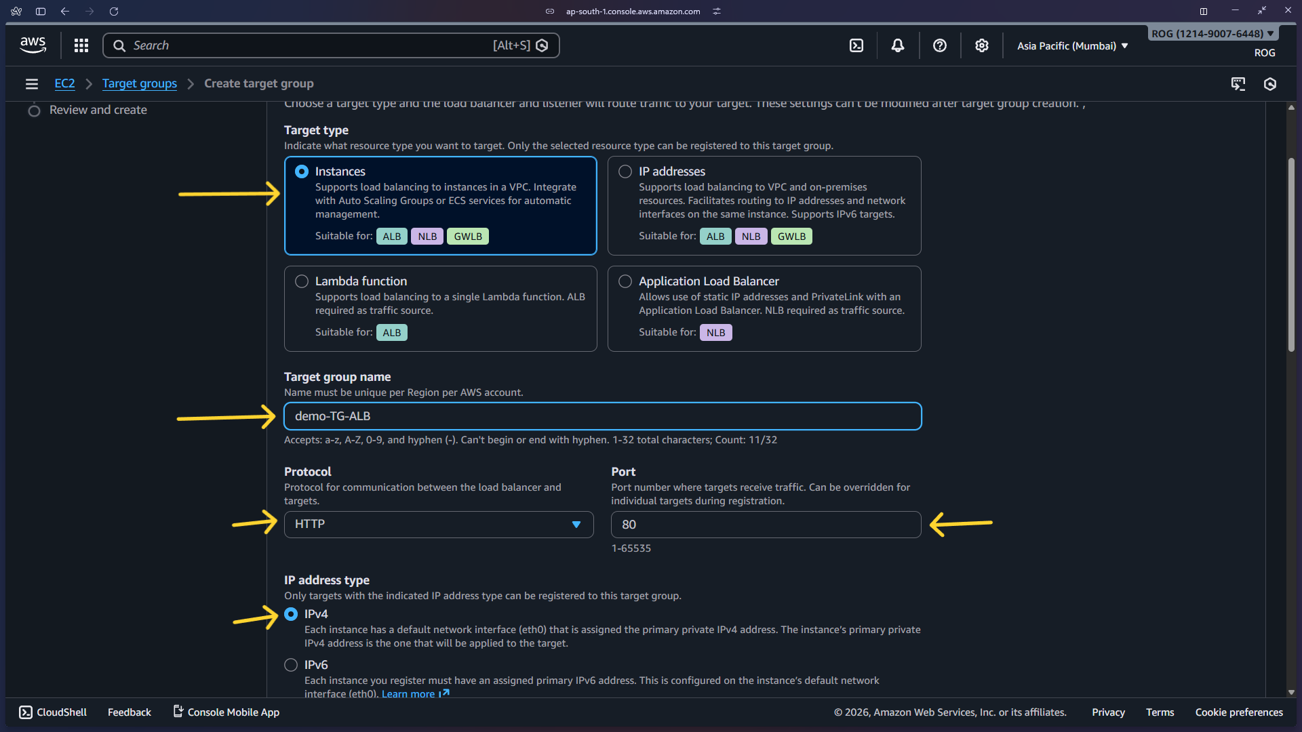Open Target groups breadcrumb link

139,83
